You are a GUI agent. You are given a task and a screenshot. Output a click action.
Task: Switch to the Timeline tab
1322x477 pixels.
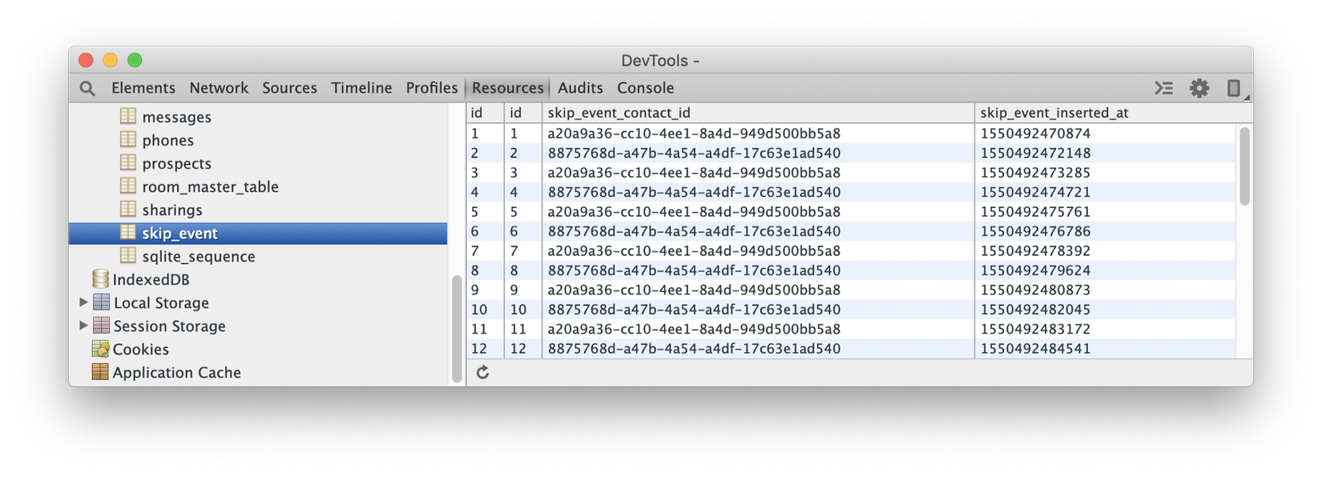361,88
